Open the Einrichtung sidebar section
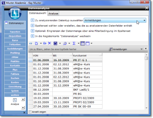 [15, 87]
